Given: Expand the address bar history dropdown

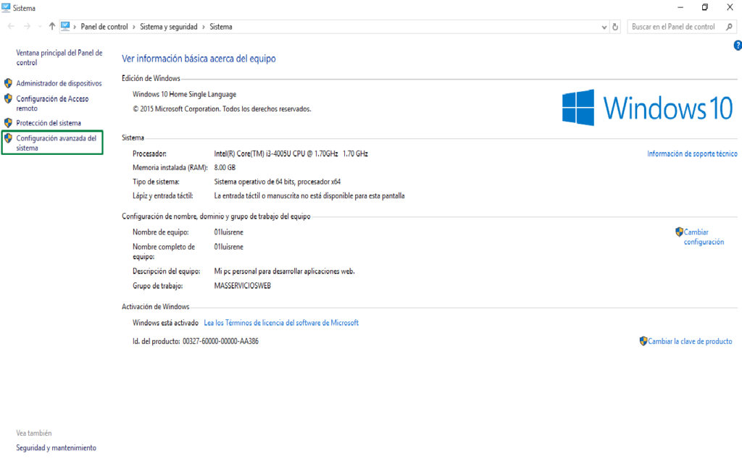Looking at the screenshot, I should [x=604, y=27].
